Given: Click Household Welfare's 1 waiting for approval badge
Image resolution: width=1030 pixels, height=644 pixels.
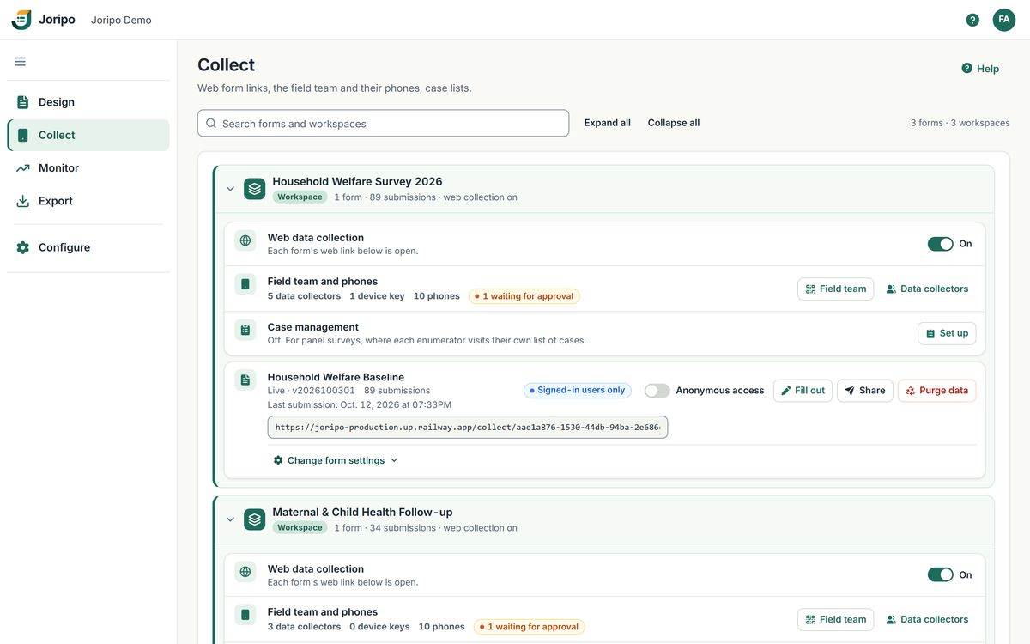Looking at the screenshot, I should point(524,296).
